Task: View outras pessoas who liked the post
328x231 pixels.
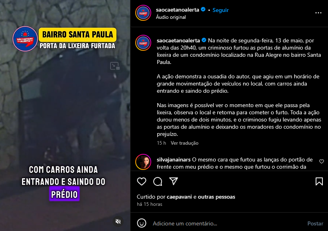Action: click(217, 197)
